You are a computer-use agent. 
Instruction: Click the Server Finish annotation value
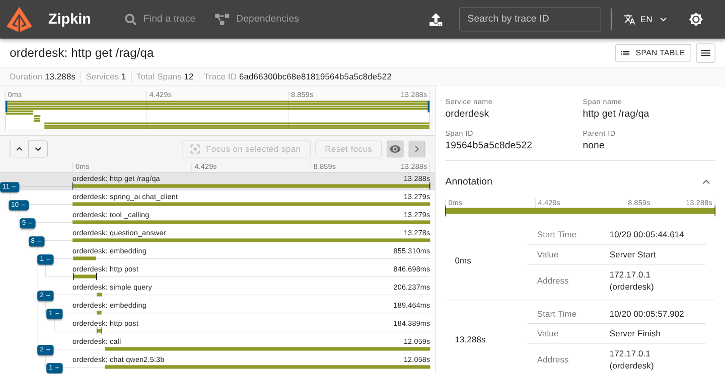point(635,334)
